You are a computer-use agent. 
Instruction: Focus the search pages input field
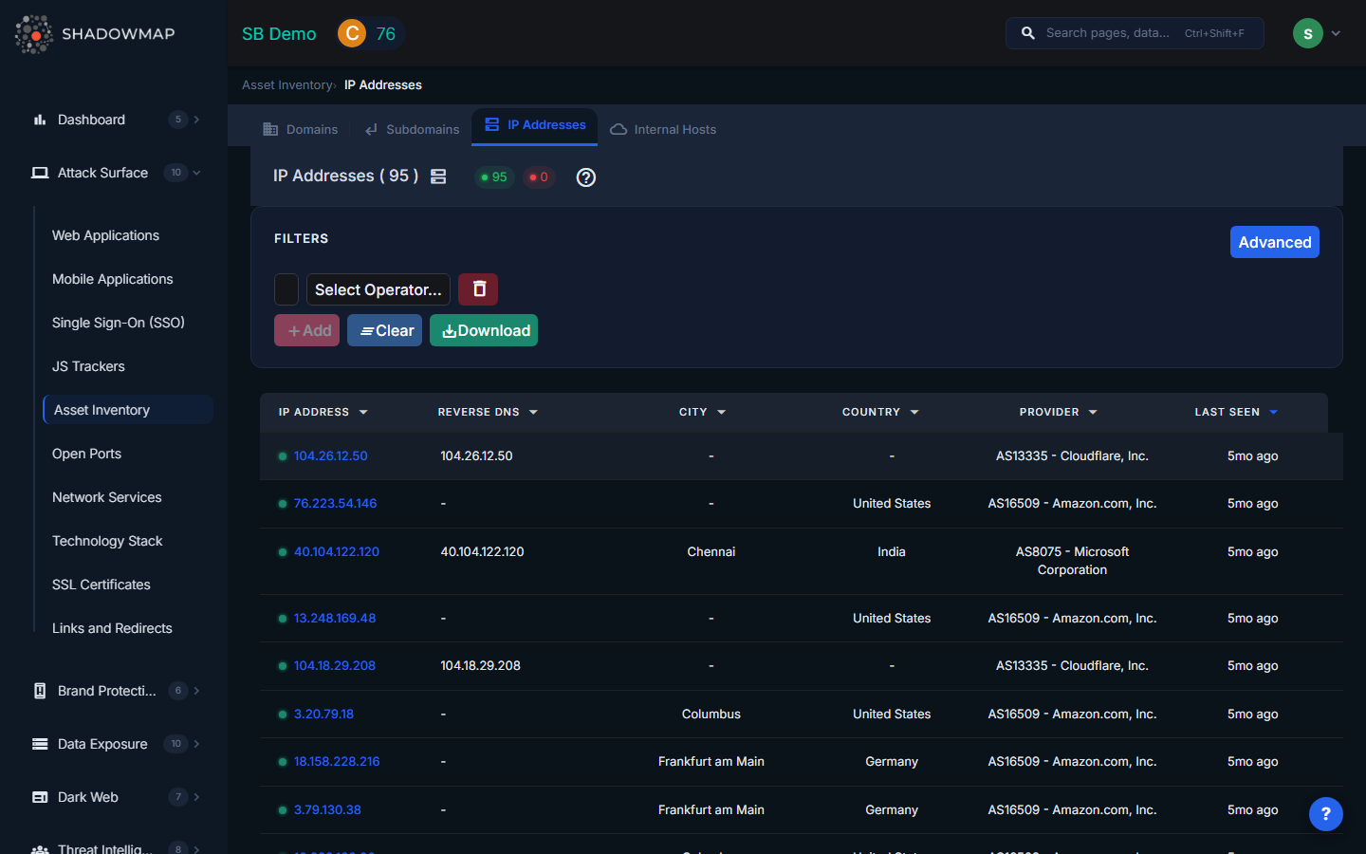click(x=1110, y=33)
